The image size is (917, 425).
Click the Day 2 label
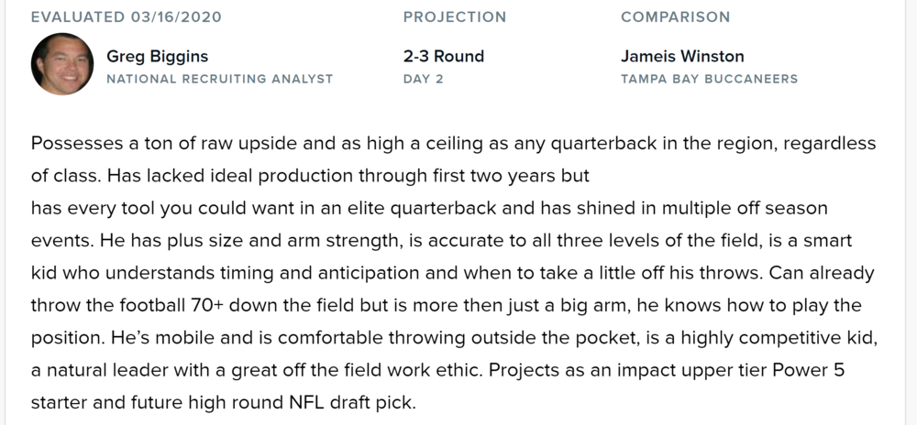pyautogui.click(x=423, y=79)
